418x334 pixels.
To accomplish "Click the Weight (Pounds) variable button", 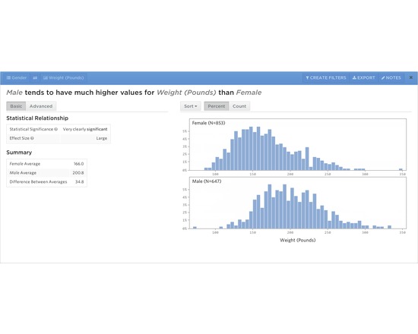I will tap(64, 77).
